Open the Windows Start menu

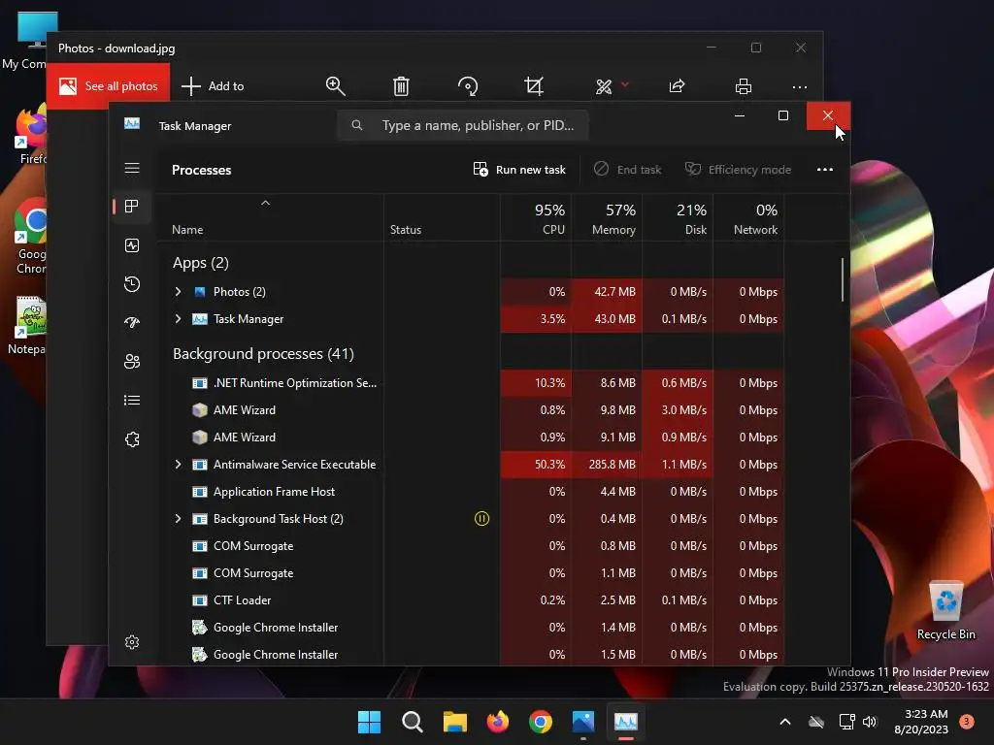click(x=369, y=722)
